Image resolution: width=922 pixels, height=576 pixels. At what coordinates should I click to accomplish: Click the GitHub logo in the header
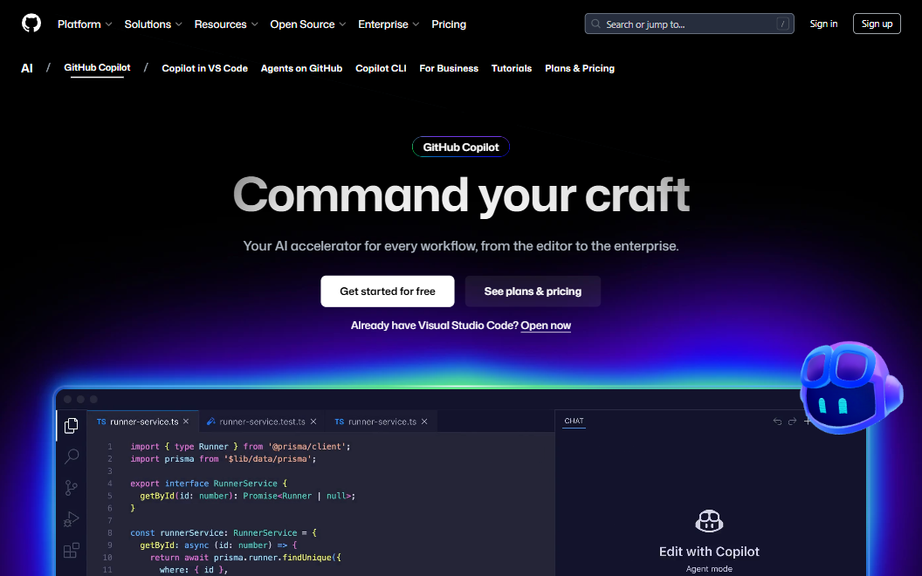tap(31, 24)
